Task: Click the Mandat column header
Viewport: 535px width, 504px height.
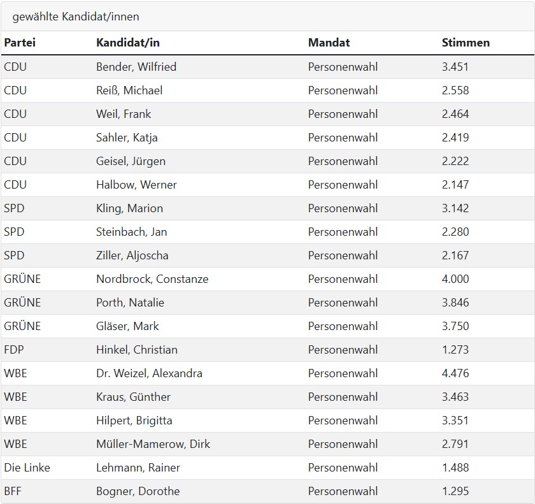Action: (329, 43)
